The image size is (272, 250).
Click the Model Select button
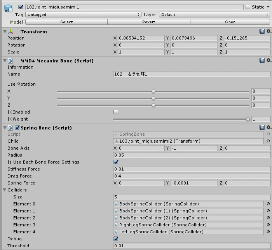(66, 22)
